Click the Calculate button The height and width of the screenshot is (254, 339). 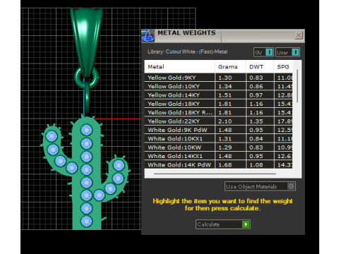pos(222,224)
